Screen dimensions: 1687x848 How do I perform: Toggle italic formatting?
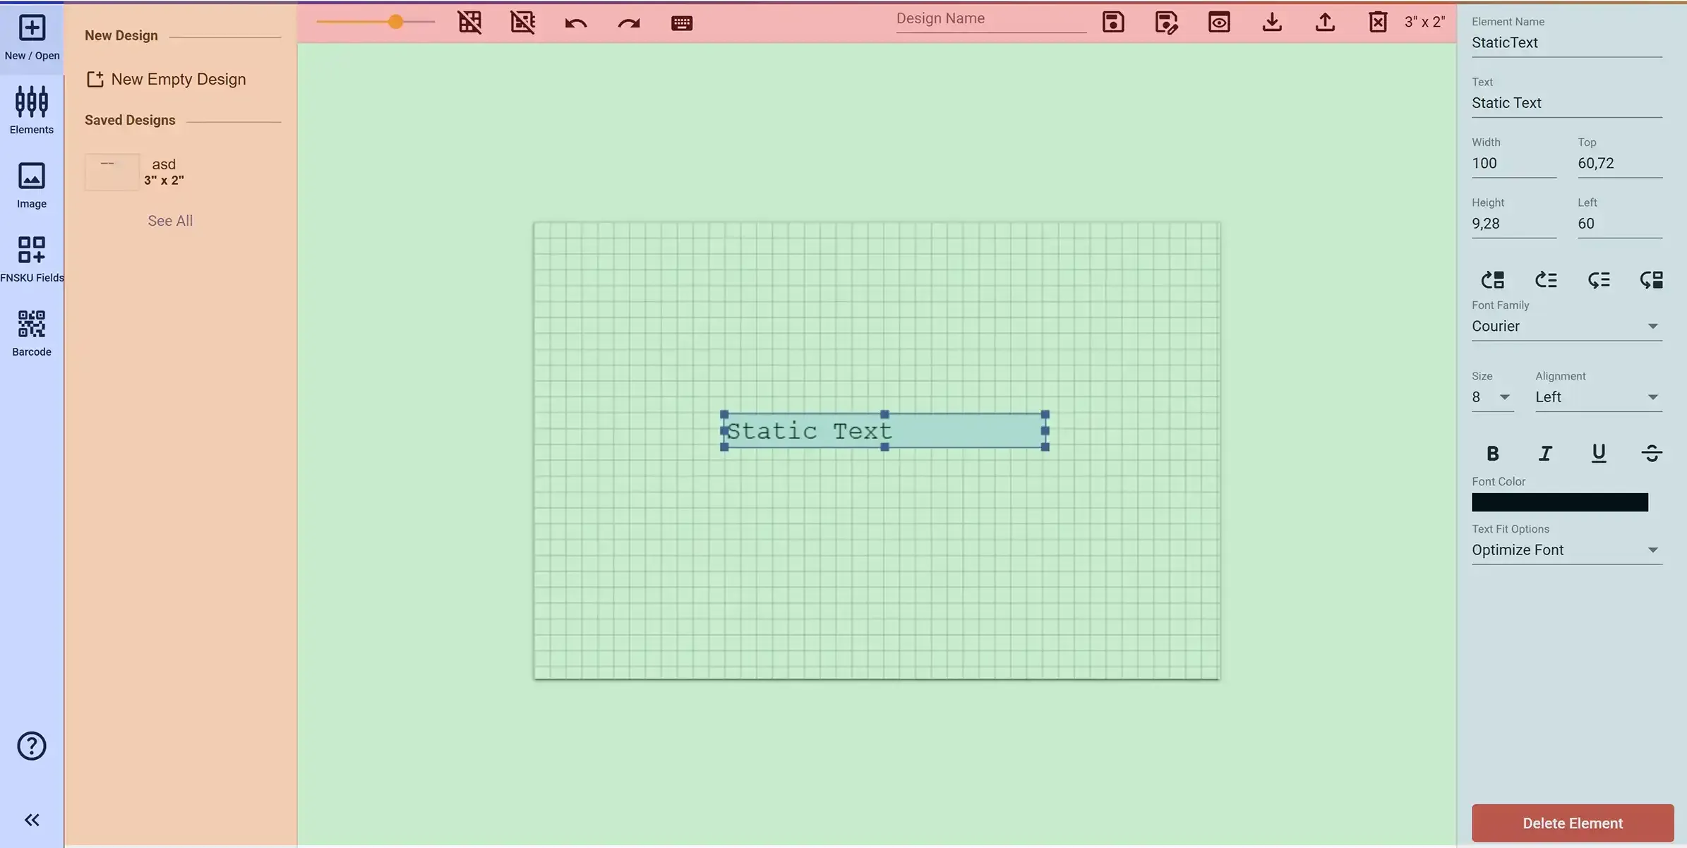click(1545, 453)
